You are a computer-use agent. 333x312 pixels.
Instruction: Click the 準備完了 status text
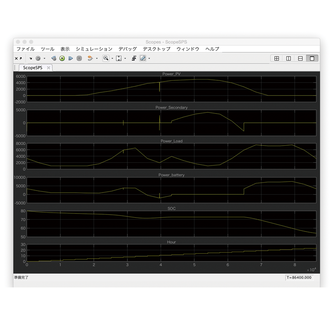coord(21,277)
